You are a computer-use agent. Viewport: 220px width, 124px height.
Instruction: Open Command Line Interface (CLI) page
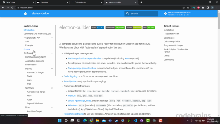[37, 34]
